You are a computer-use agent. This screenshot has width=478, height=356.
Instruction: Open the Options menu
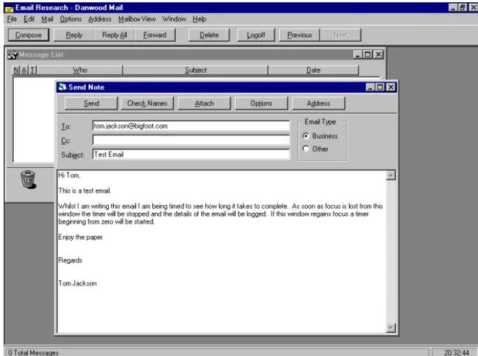pyautogui.click(x=70, y=19)
